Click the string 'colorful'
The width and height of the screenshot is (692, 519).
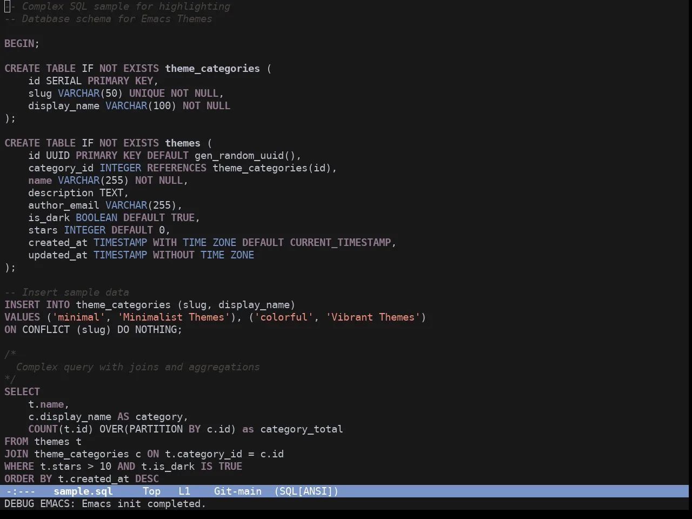click(x=284, y=317)
